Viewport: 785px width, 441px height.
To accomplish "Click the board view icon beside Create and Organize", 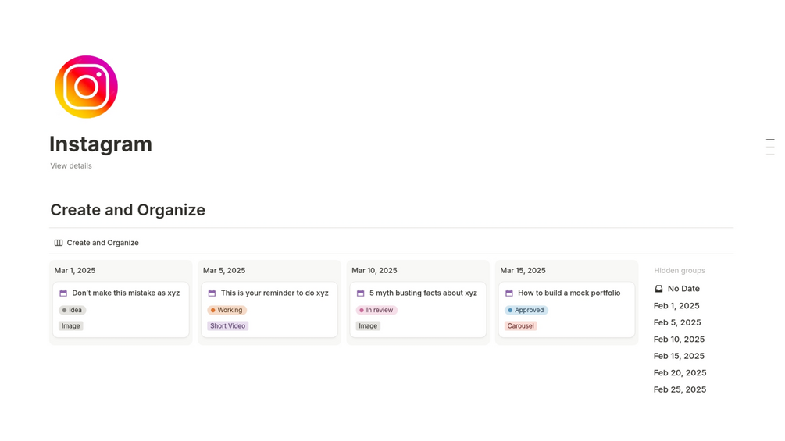I will pyautogui.click(x=59, y=243).
